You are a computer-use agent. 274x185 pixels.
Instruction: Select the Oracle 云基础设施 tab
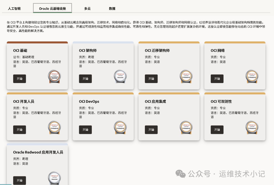pyautogui.click(x=53, y=8)
